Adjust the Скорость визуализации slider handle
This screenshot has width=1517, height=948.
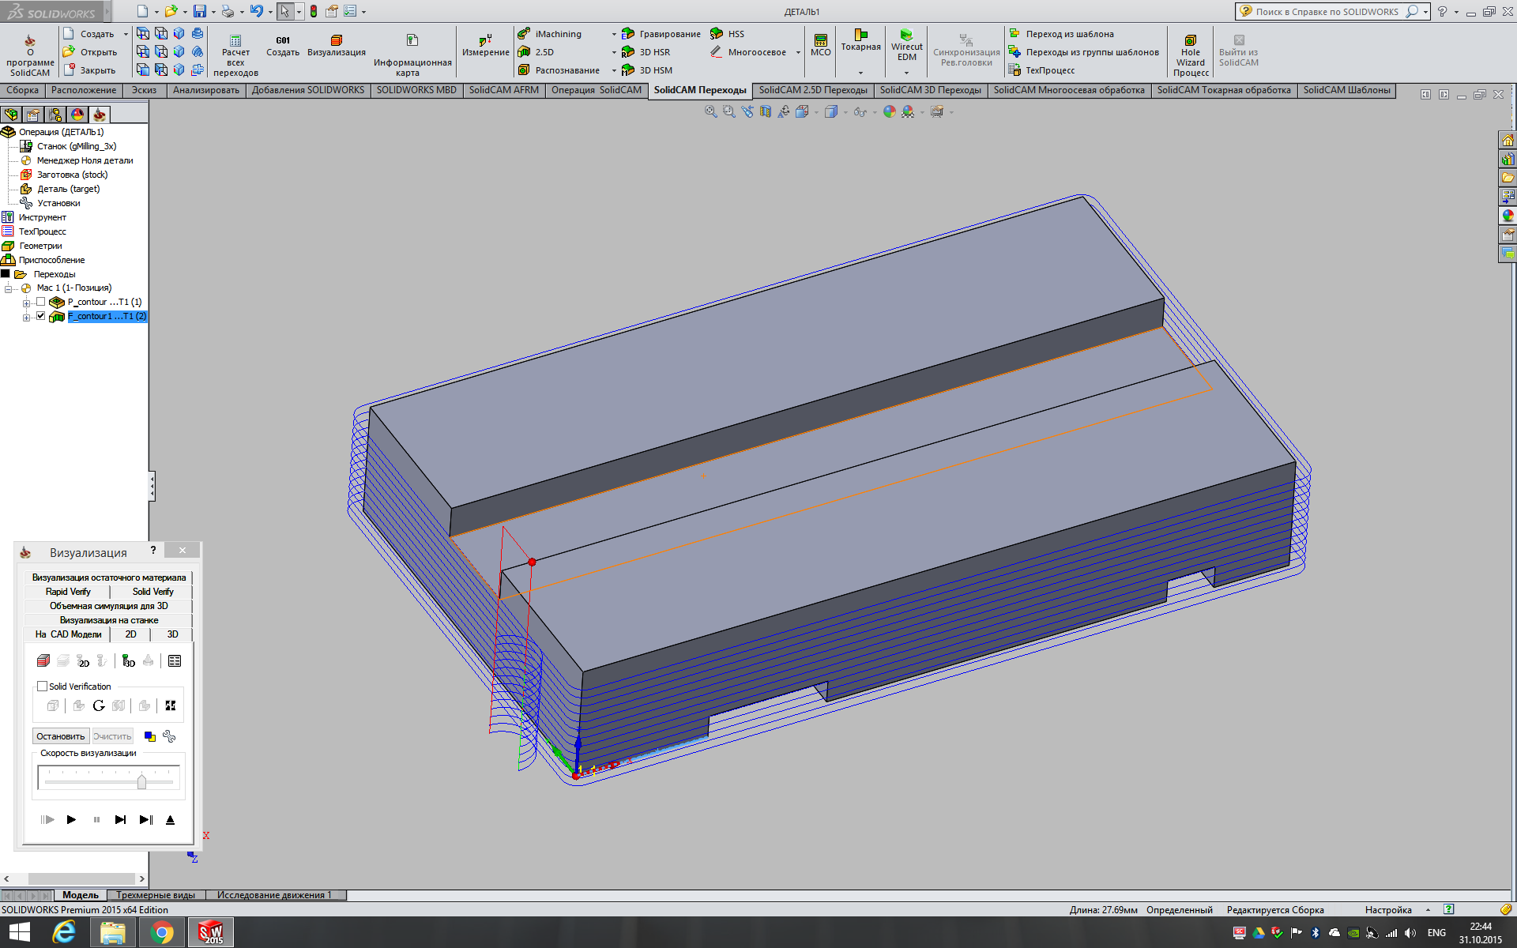click(141, 781)
